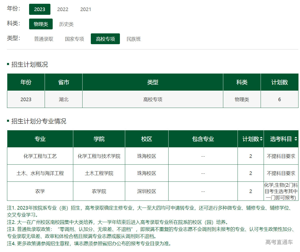The width and height of the screenshot is (300, 252).
Task: Click the 深圳校区 campus cell
Action: coord(147,191)
